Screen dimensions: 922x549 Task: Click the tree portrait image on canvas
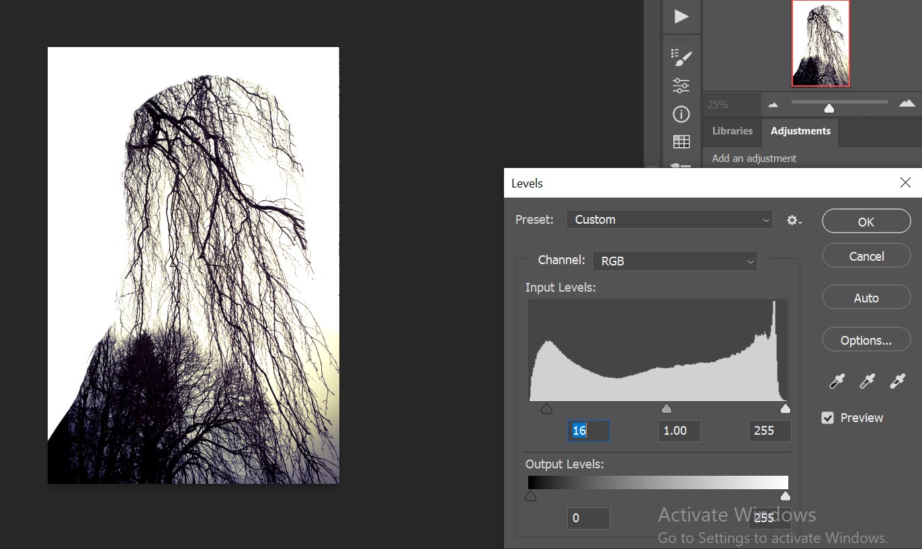[x=194, y=265]
